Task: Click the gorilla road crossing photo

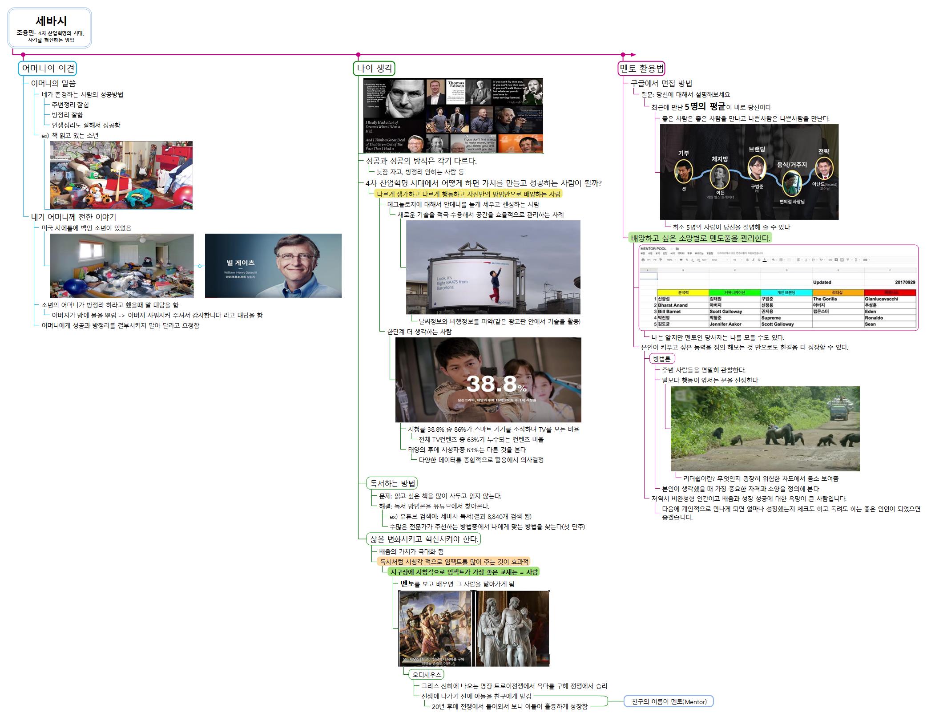Action: pos(765,428)
